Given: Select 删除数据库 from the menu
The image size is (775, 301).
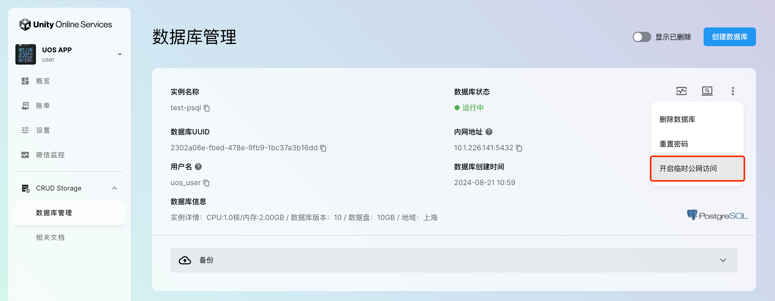Looking at the screenshot, I should click(677, 119).
